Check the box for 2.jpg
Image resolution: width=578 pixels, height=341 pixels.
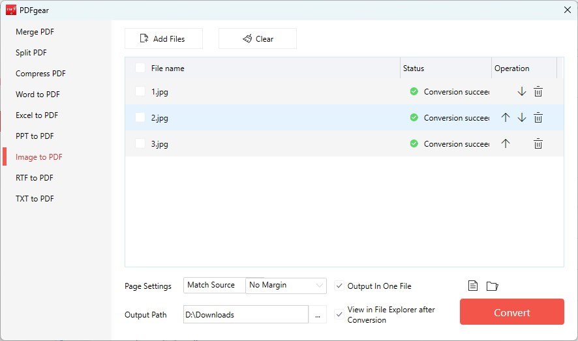(x=140, y=117)
